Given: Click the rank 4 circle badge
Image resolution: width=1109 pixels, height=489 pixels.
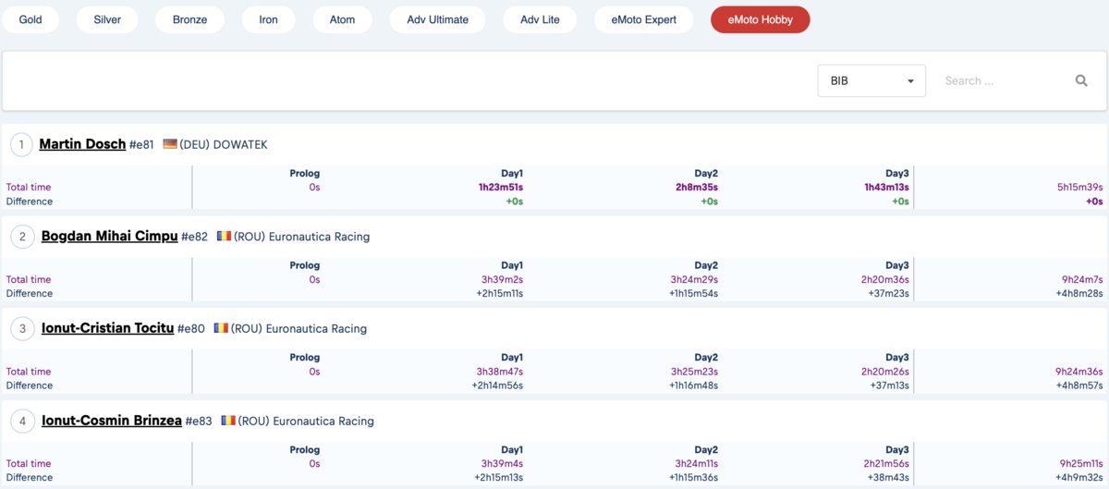Looking at the screenshot, I should (22, 422).
